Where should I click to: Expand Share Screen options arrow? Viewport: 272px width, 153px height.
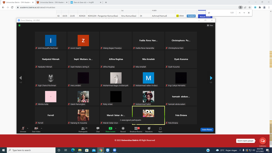tap(116, 128)
